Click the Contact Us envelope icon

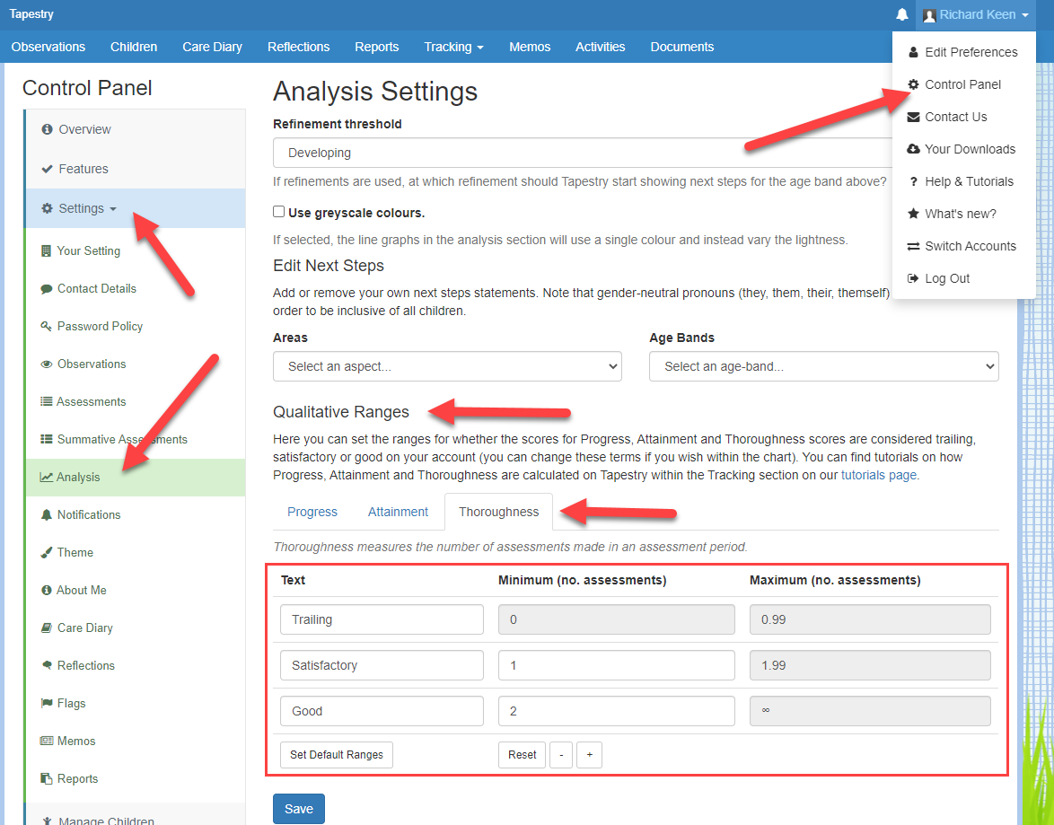click(913, 117)
